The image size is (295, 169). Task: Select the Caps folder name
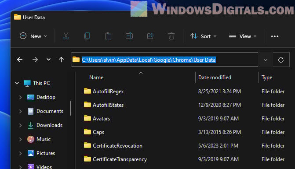tap(98, 132)
